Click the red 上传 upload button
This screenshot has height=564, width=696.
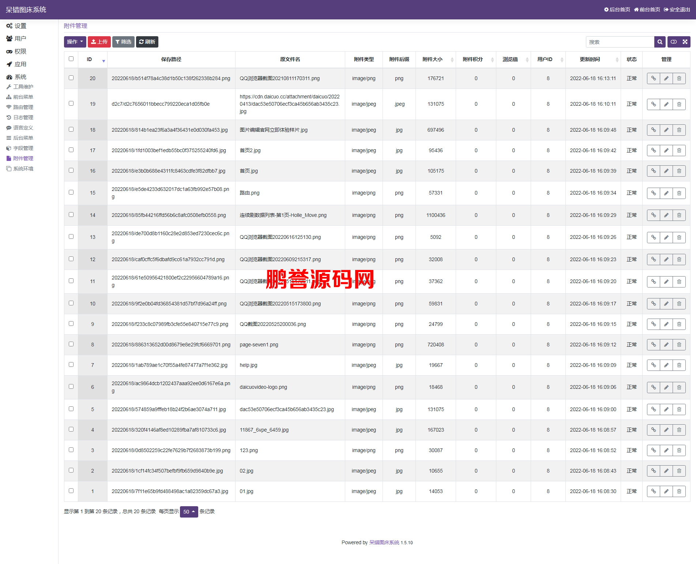(x=99, y=42)
